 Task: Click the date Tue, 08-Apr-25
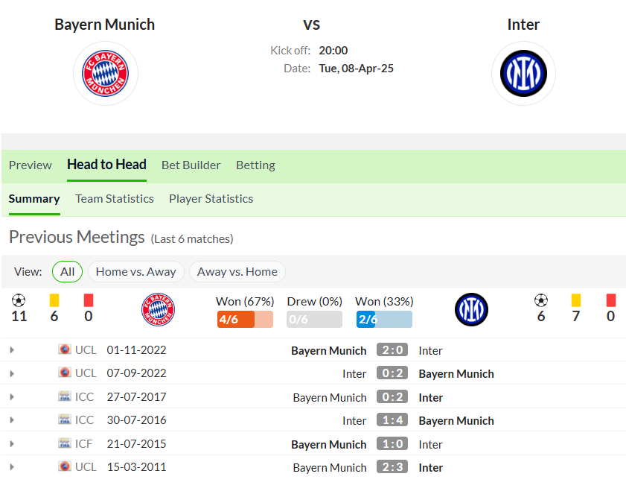pyautogui.click(x=356, y=69)
